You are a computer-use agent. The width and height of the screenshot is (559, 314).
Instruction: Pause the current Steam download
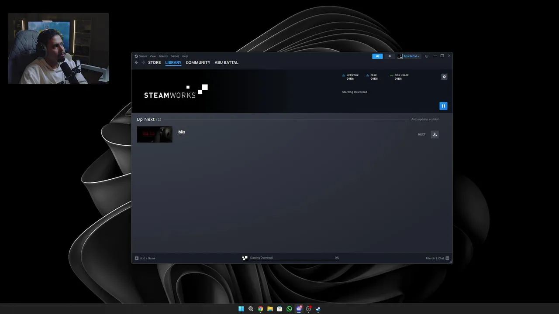pos(443,106)
